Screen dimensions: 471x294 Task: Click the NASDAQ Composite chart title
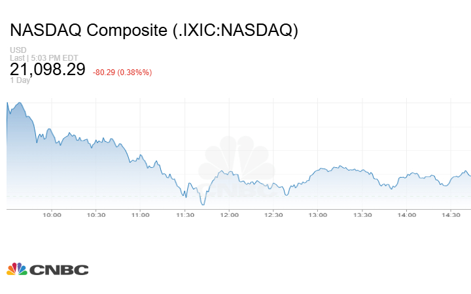tap(154, 30)
